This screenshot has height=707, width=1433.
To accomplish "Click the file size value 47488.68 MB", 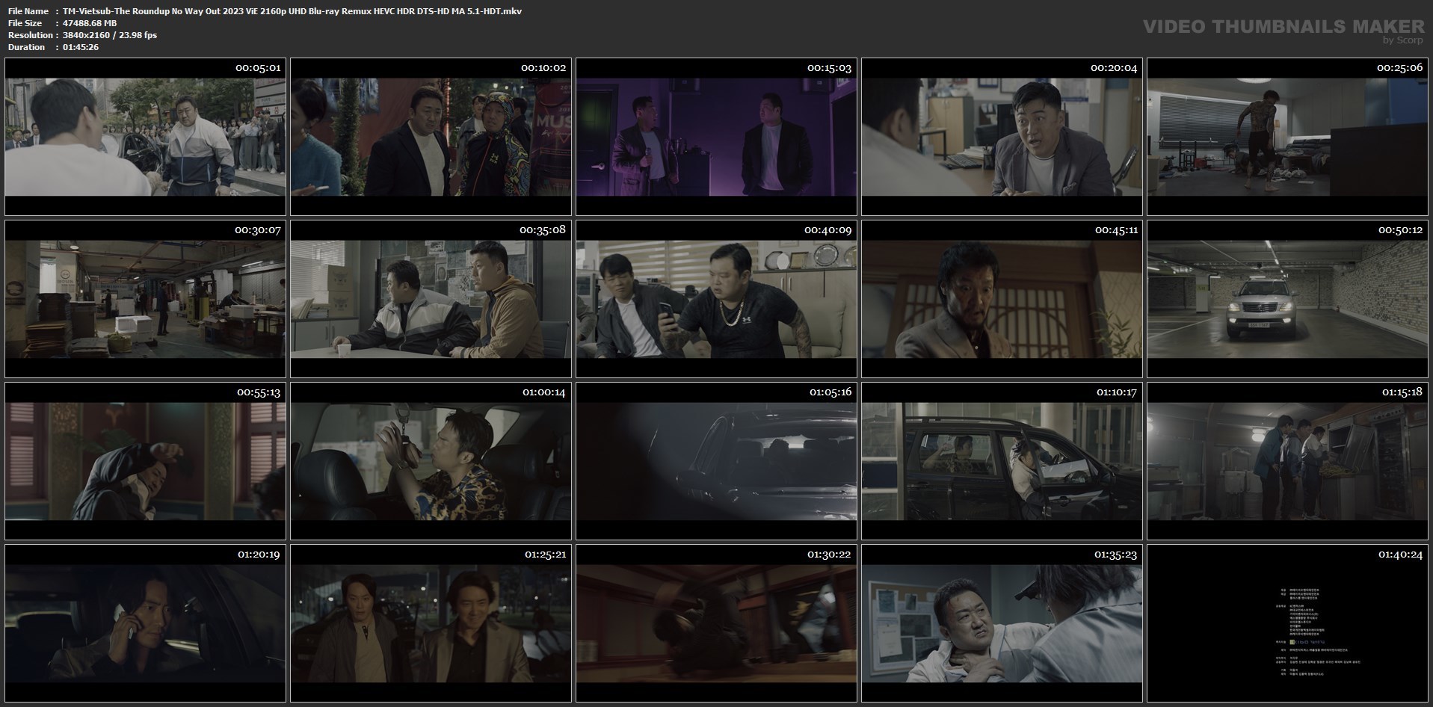I will [90, 23].
